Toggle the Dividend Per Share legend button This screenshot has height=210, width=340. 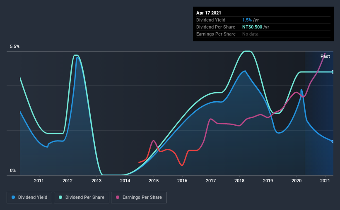click(82, 198)
